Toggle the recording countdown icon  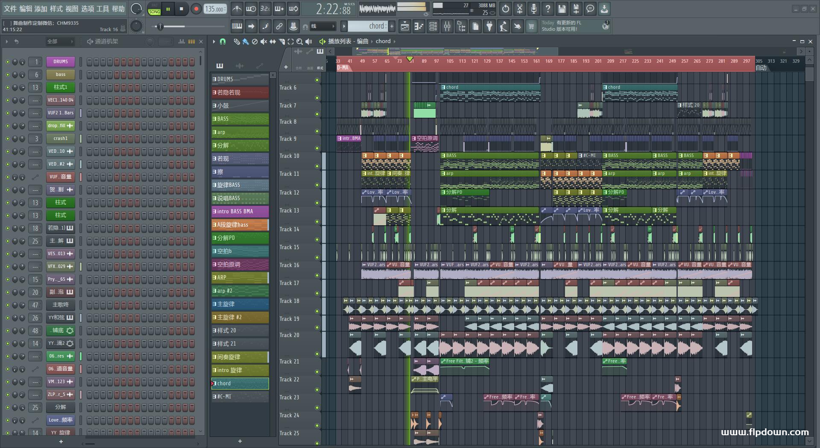click(265, 9)
